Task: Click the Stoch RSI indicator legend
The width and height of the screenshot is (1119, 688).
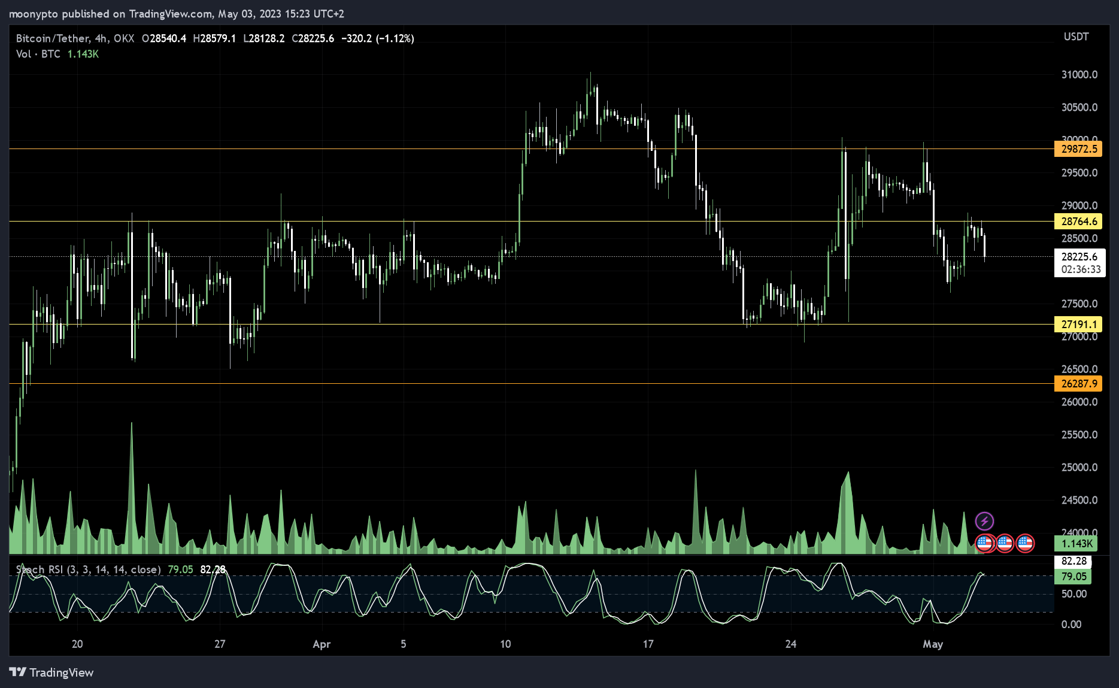Action: click(89, 569)
